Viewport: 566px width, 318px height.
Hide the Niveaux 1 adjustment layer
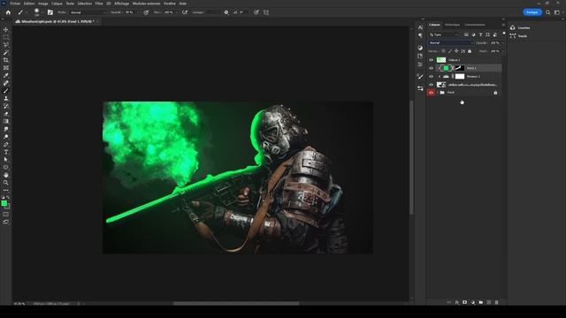coord(431,77)
